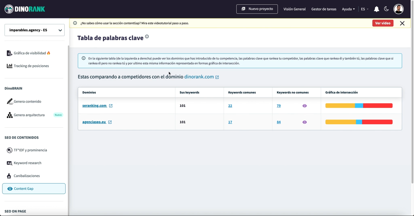Click the Genera arquitectura hierarchy icon
This screenshot has height=216, width=414.
[x=10, y=115]
